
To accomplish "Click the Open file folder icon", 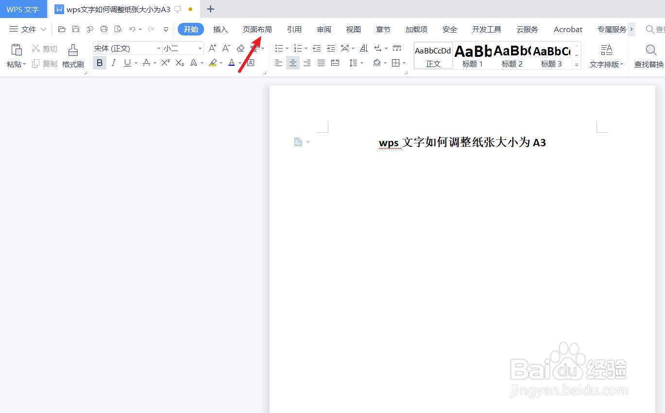I will point(62,29).
